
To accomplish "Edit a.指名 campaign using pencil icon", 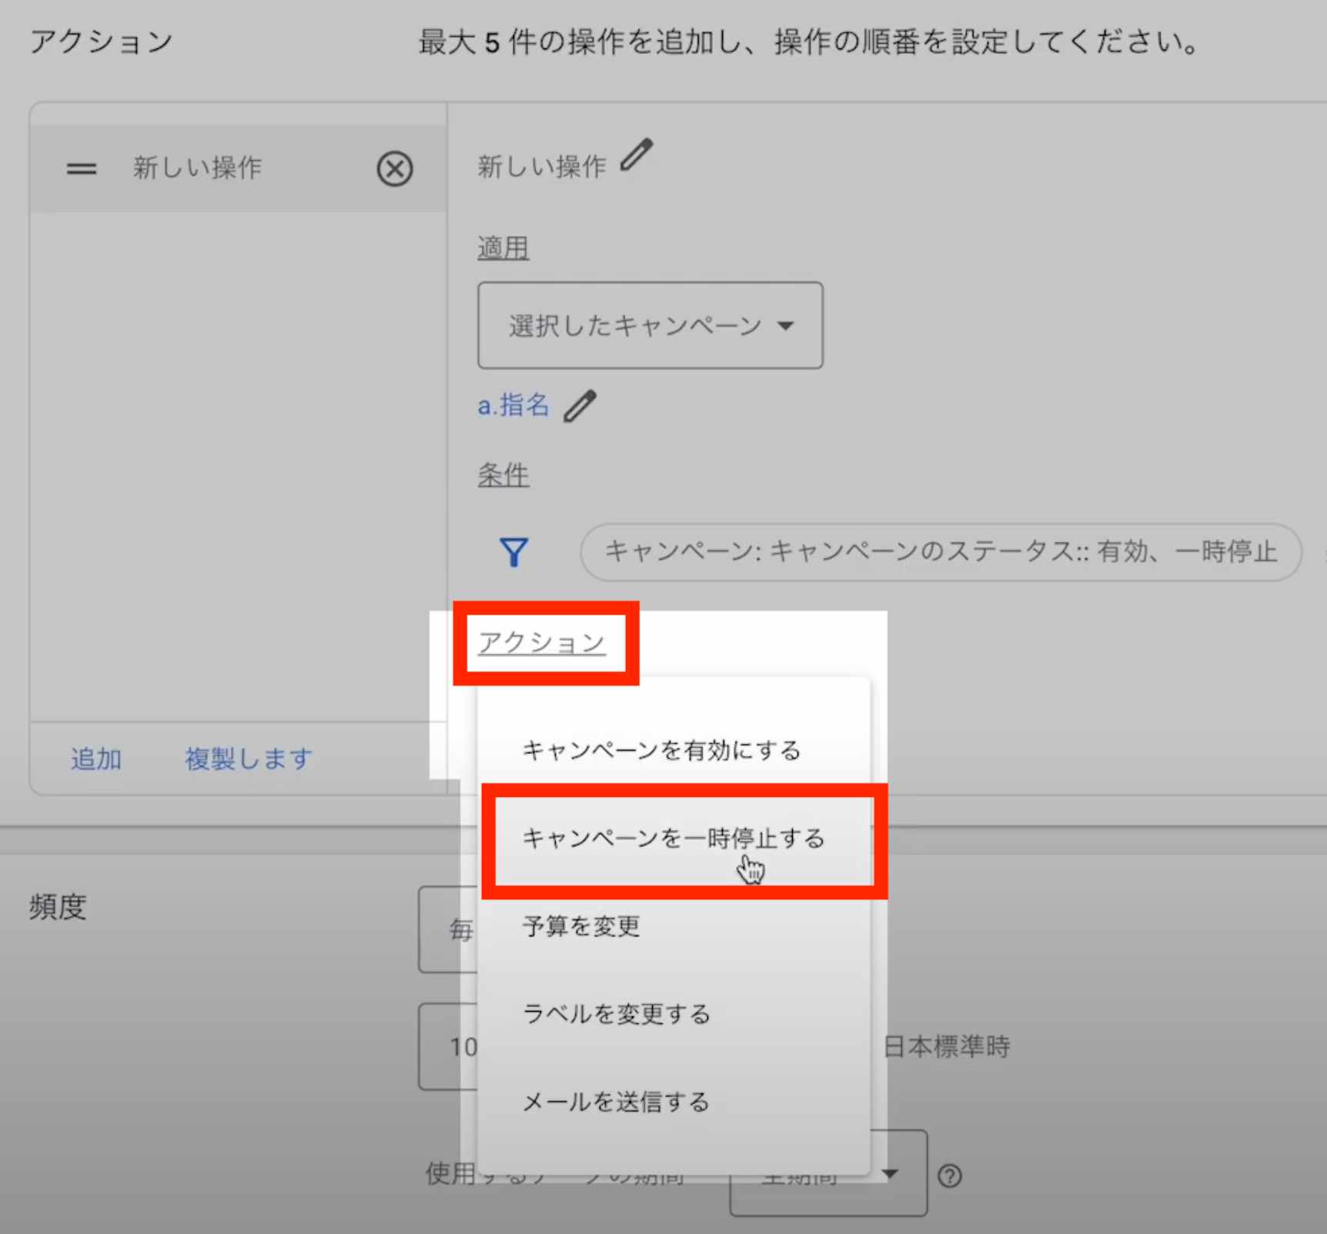I will (x=580, y=406).
